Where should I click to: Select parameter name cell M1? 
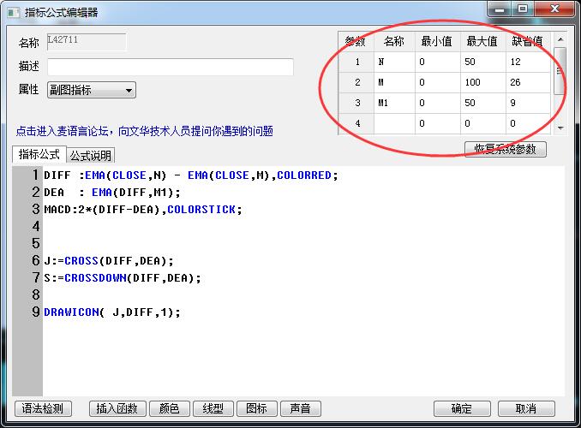click(x=394, y=103)
